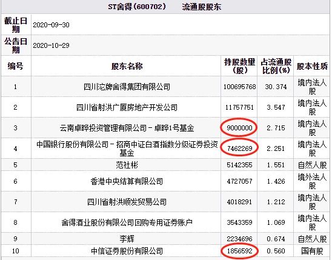Select the ratio 0.560
Screen dimensions: 332x260
pos(276,251)
